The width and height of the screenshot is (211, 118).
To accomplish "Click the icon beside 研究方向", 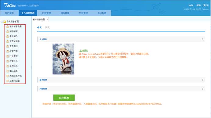I will click(8, 51).
